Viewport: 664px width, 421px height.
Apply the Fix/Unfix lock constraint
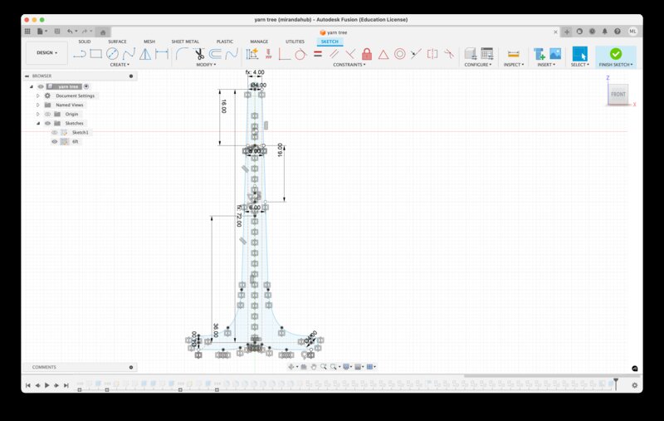click(366, 54)
